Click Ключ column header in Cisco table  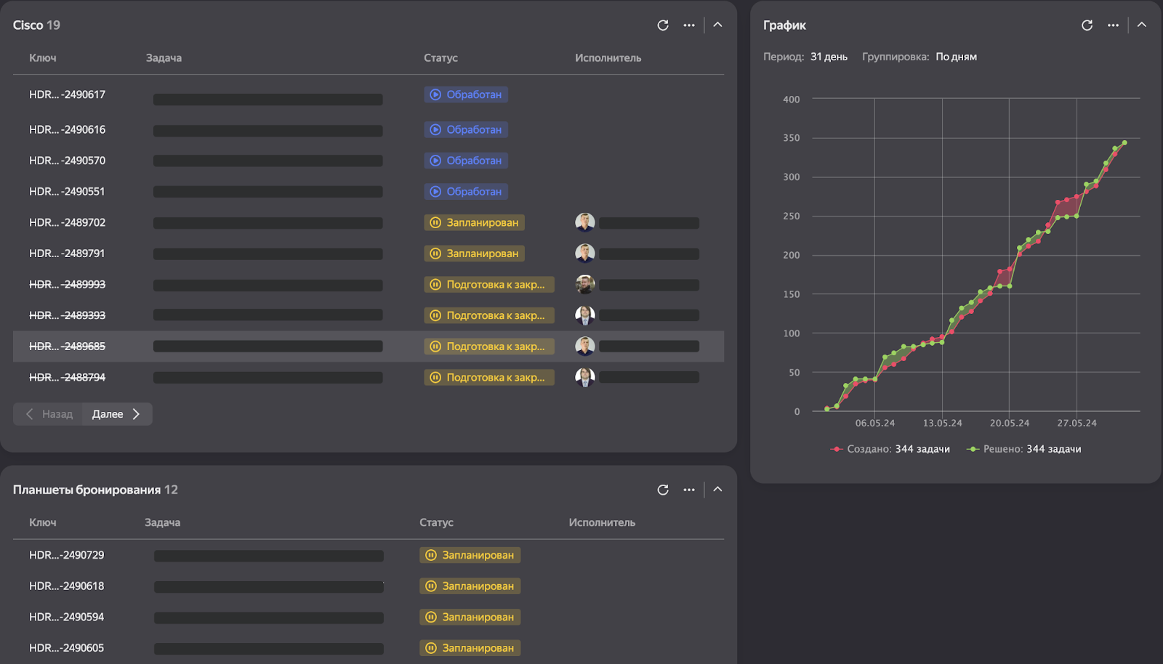coord(43,58)
